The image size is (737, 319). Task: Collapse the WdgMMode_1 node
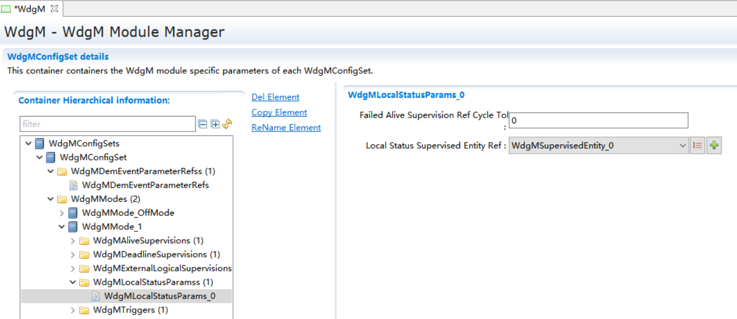62,227
